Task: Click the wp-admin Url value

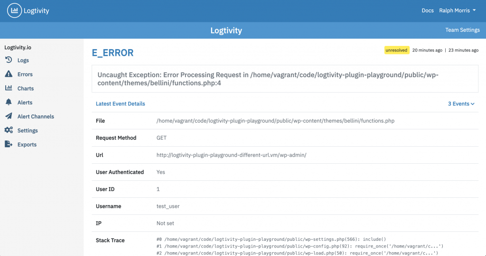Action: tap(231, 155)
